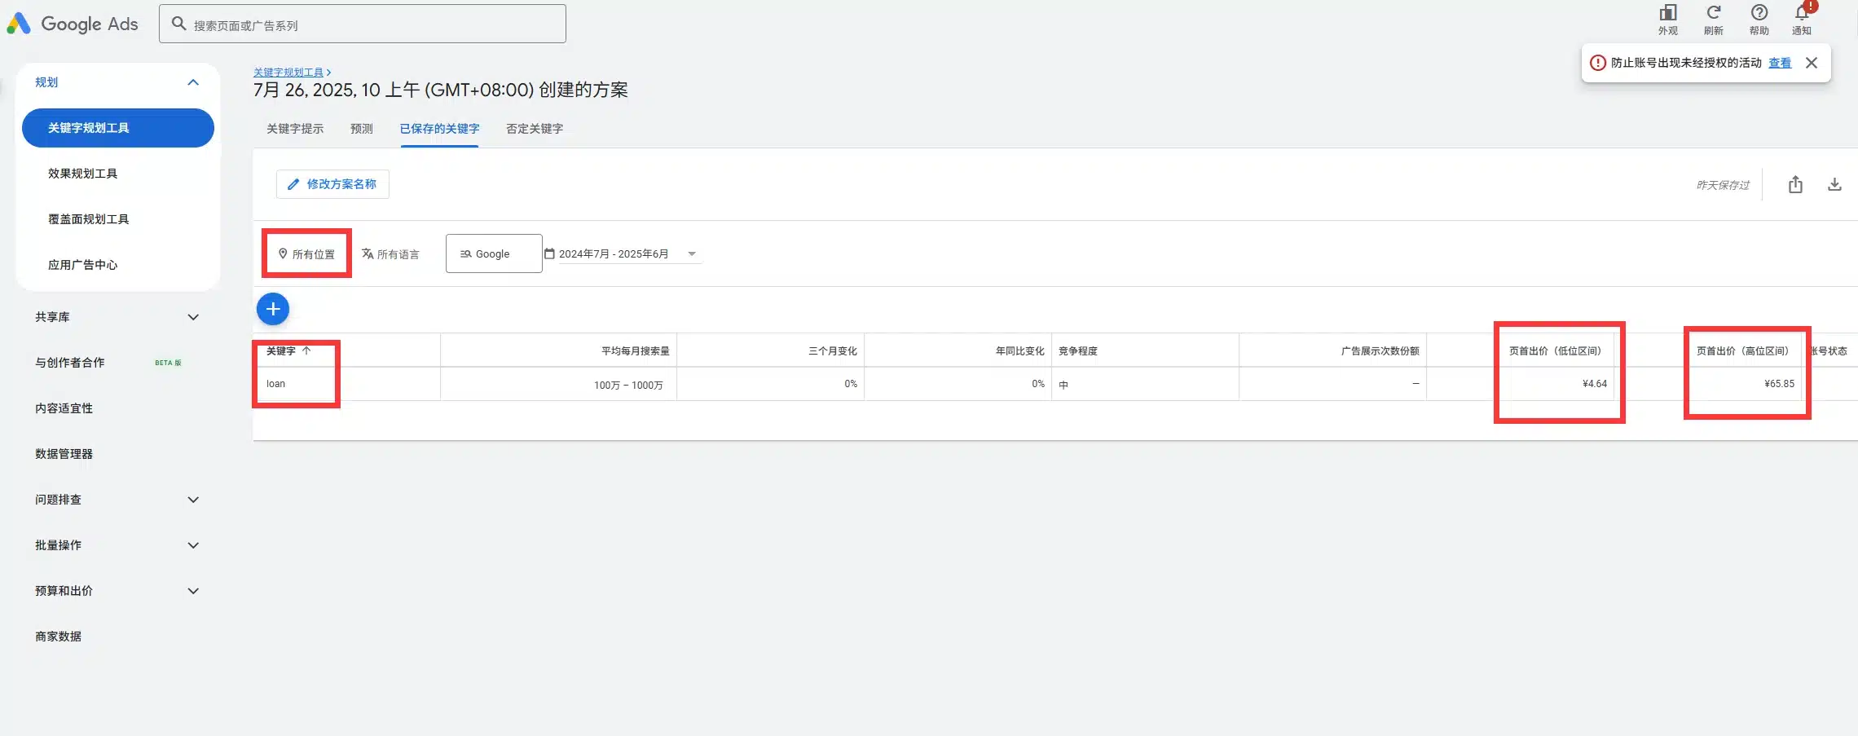
Task: Open the 外观 appearance icon
Action: coord(1667,14)
